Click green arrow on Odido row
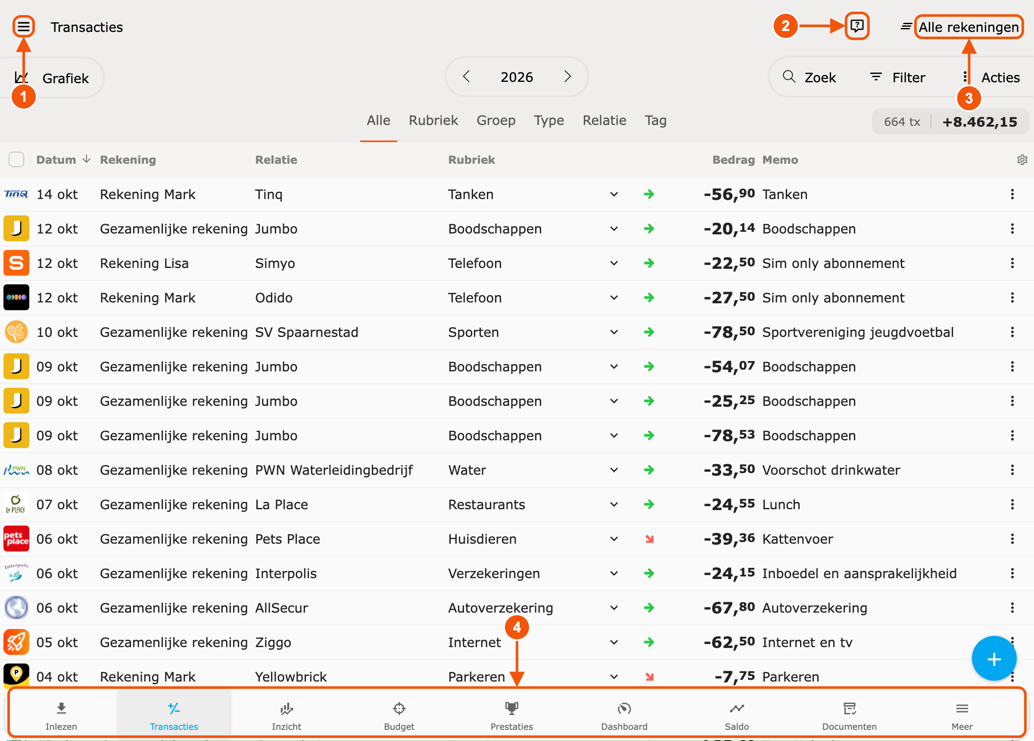This screenshot has height=741, width=1034. [x=649, y=298]
